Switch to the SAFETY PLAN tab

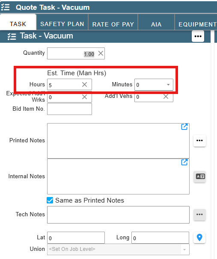click(x=62, y=24)
